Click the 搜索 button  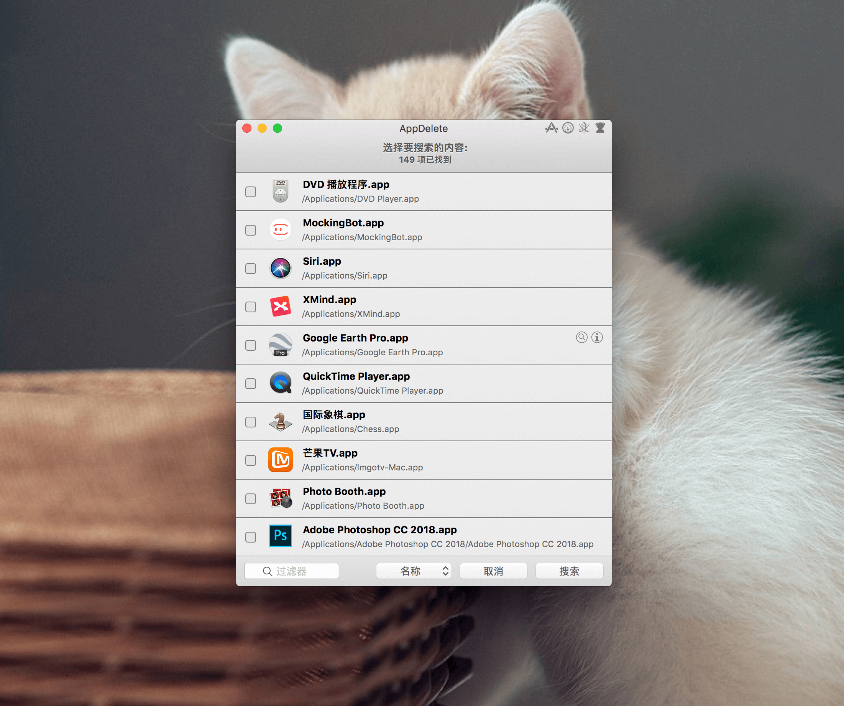pyautogui.click(x=570, y=571)
